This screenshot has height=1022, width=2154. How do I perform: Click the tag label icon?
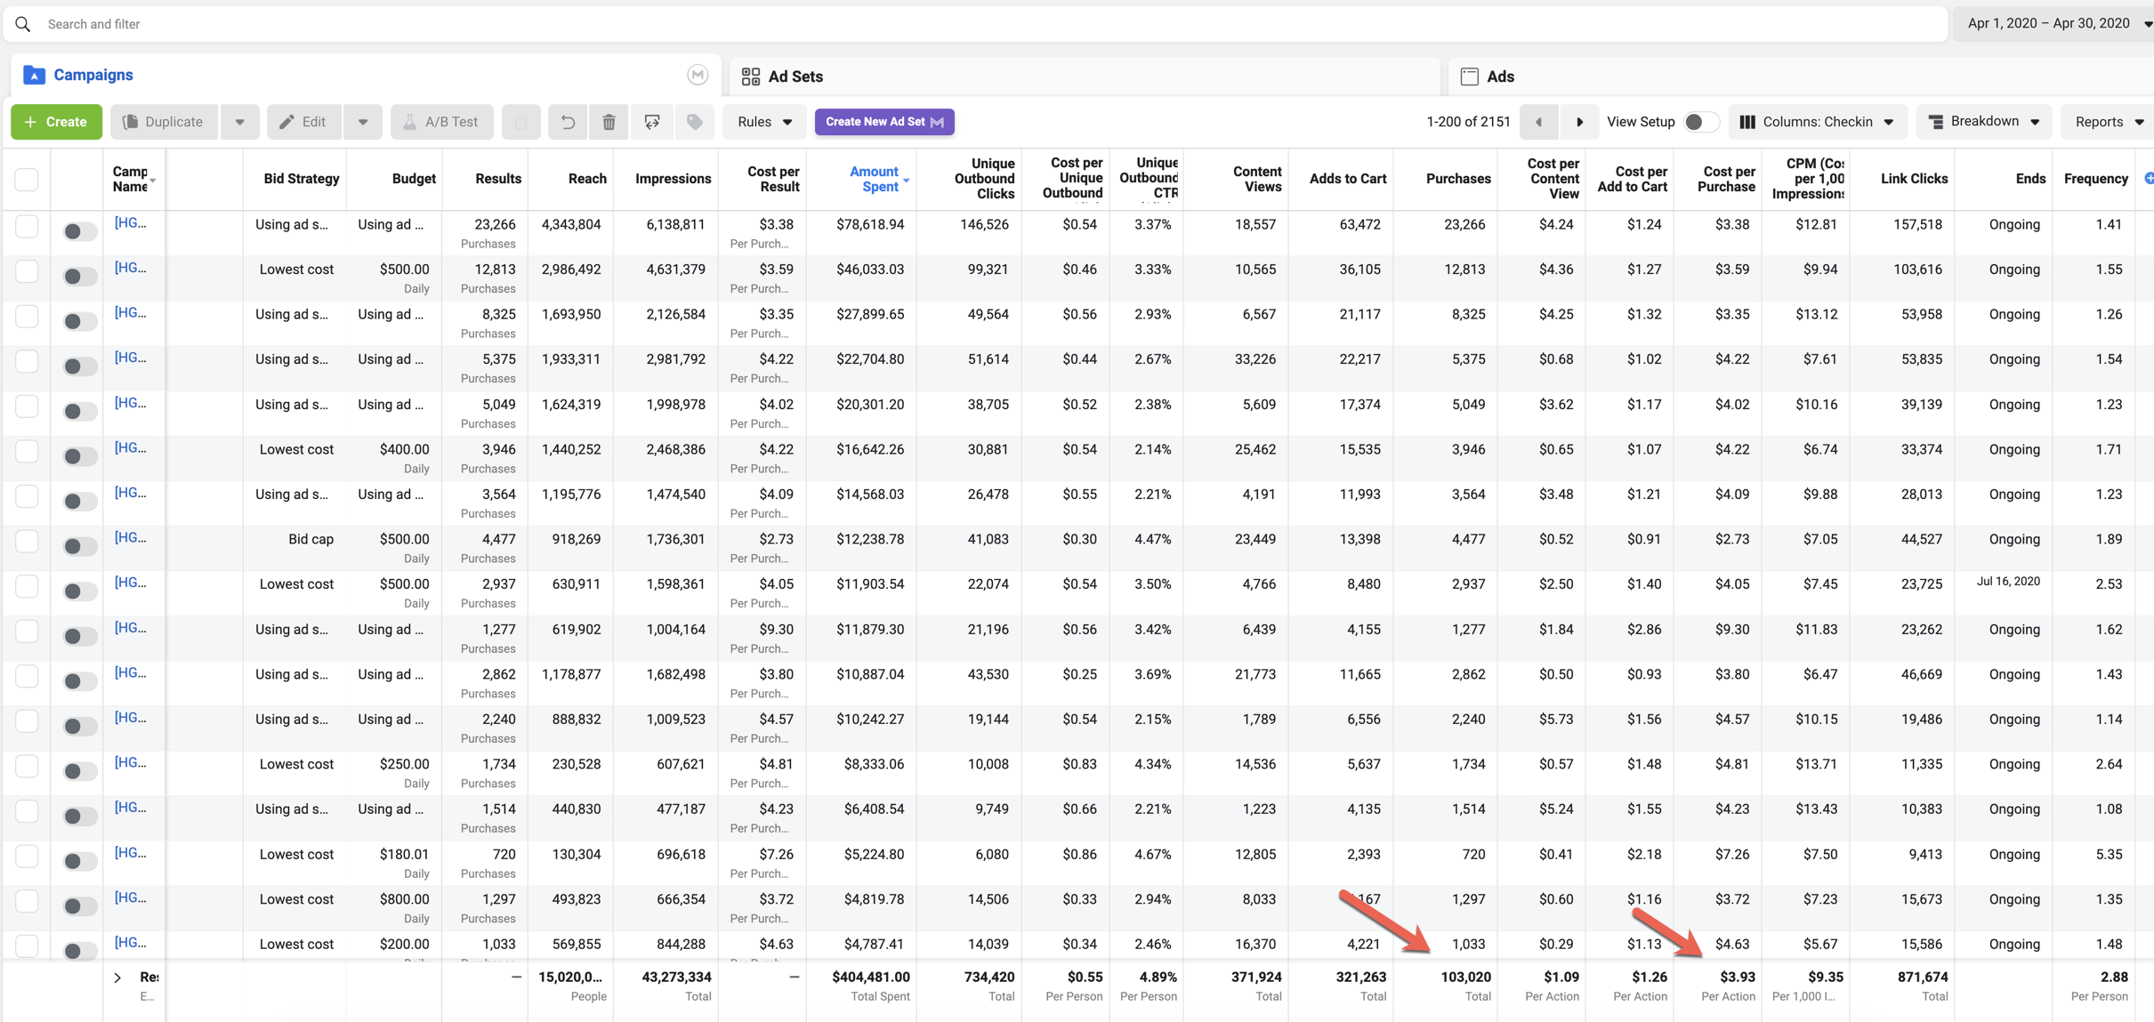[695, 122]
